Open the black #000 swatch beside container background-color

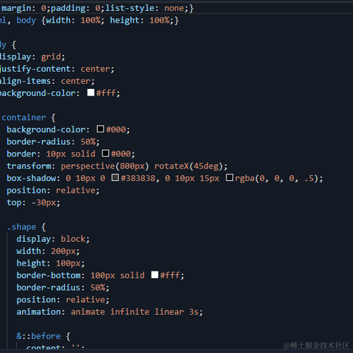coord(101,129)
